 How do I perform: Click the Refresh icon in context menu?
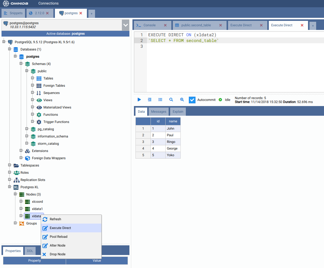point(45,219)
